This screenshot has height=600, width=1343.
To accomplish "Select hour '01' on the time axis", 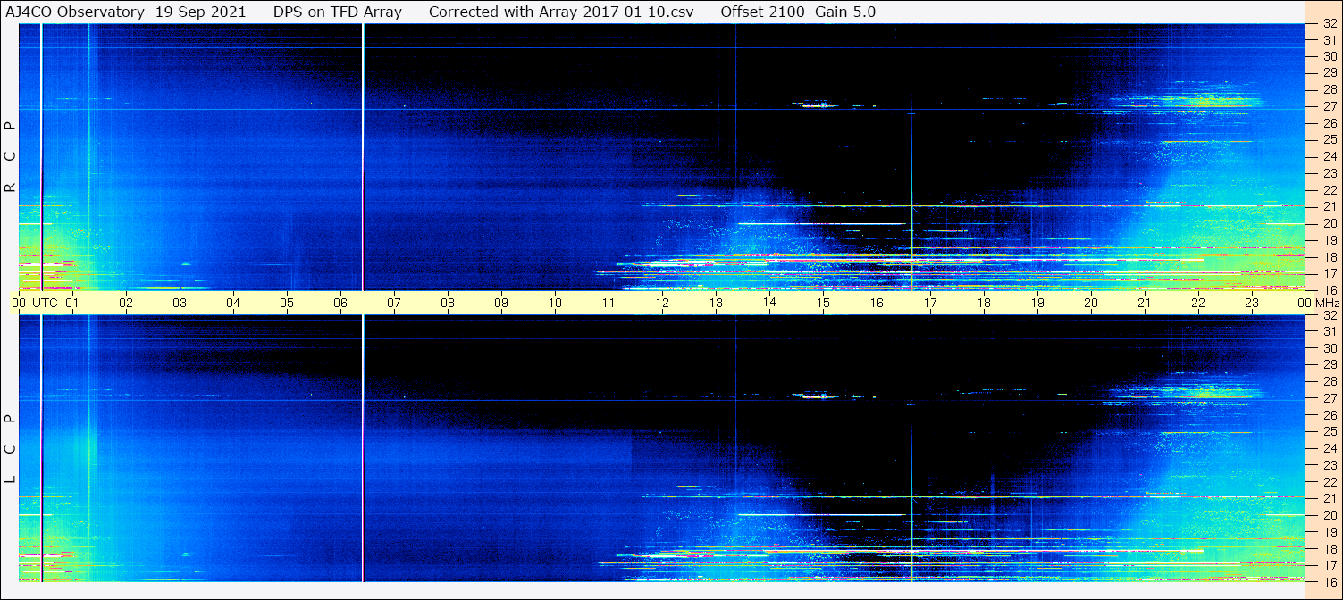I will coord(72,303).
